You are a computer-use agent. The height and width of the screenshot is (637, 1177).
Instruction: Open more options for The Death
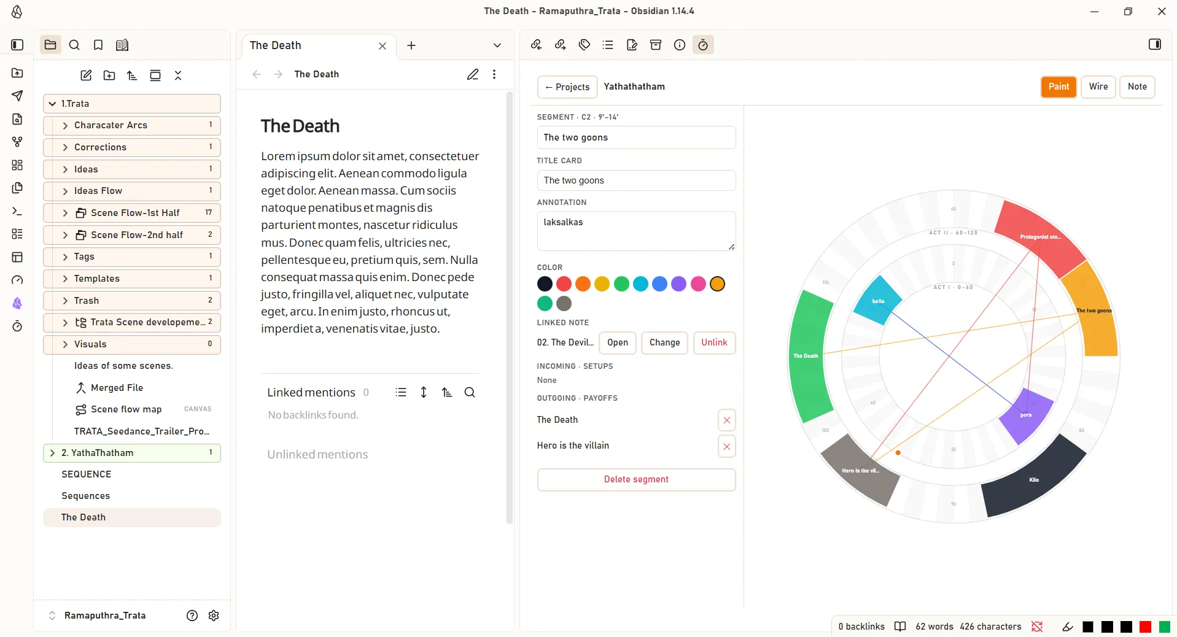(x=494, y=74)
